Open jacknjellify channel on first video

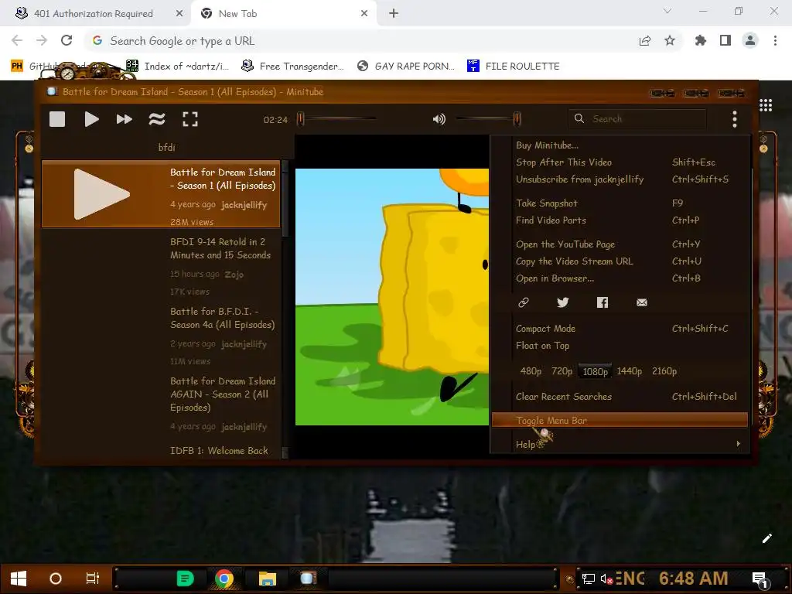(x=244, y=204)
